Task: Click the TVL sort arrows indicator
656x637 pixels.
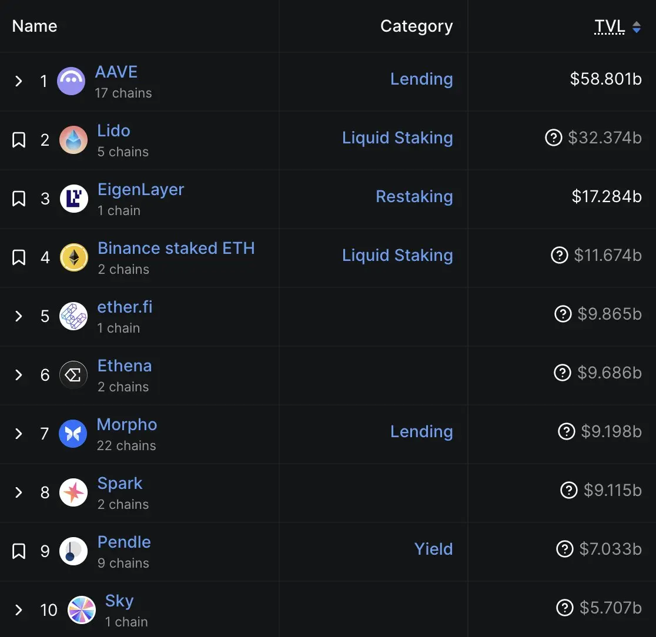Action: [637, 27]
